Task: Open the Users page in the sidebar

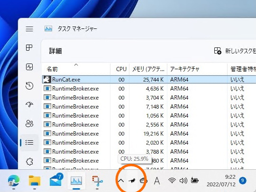Action: tap(29, 123)
